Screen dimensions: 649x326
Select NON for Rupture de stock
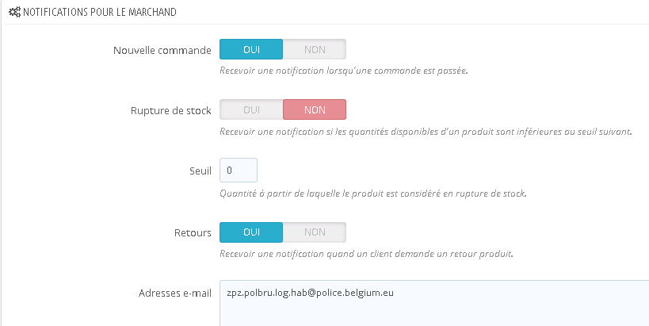tap(315, 110)
